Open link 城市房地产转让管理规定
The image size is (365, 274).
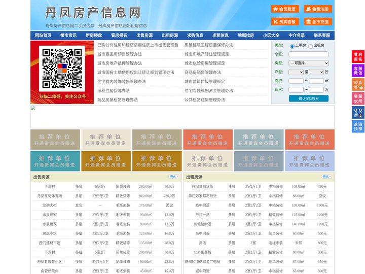point(207,54)
